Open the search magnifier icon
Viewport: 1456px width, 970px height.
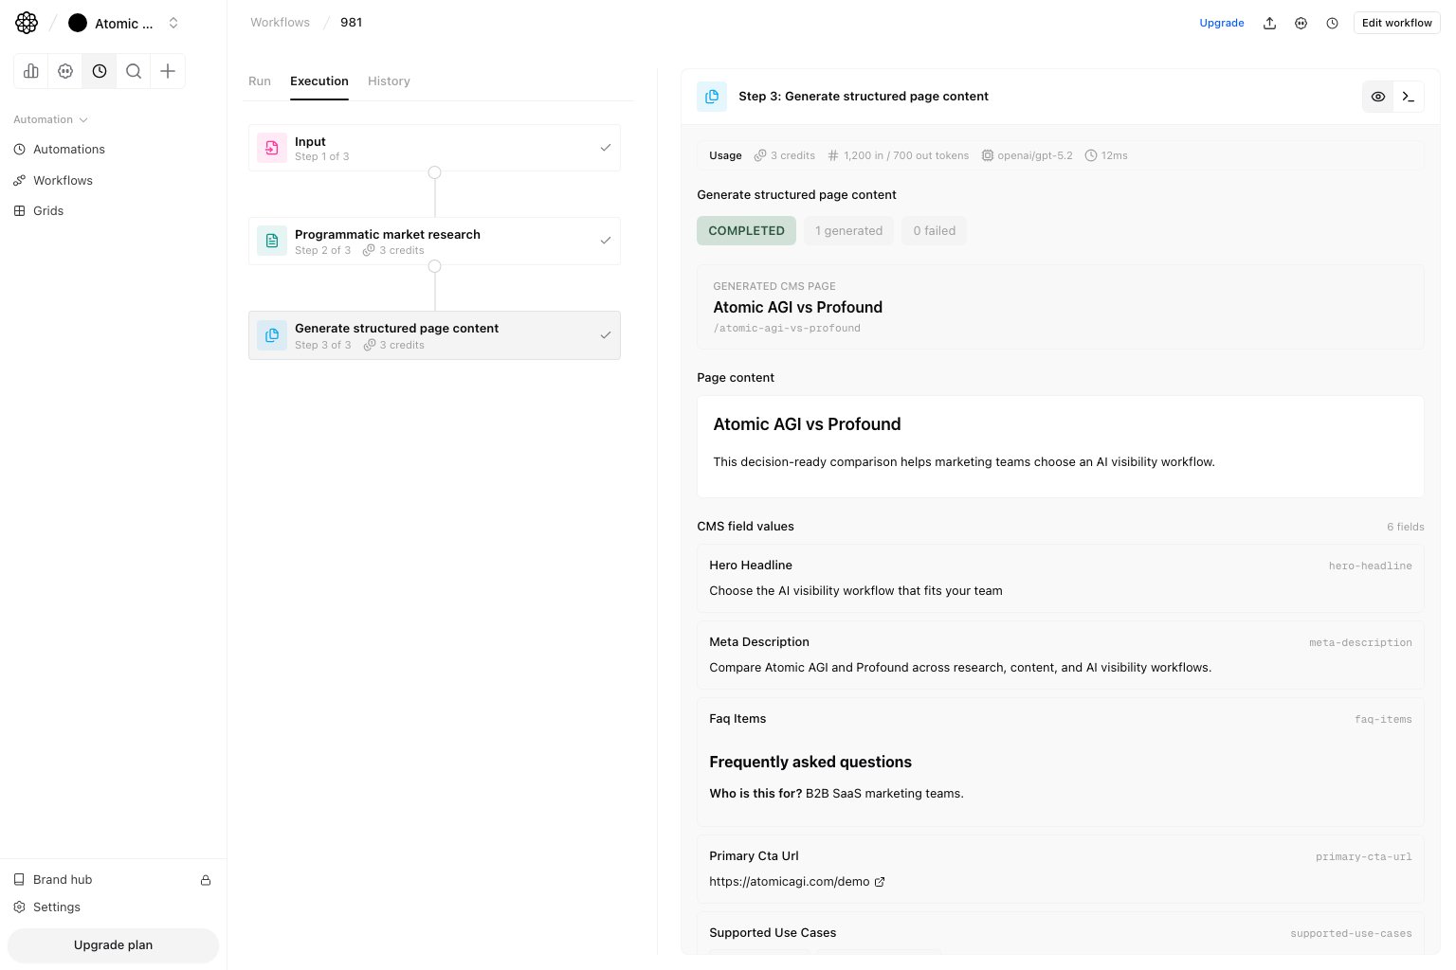(x=134, y=71)
